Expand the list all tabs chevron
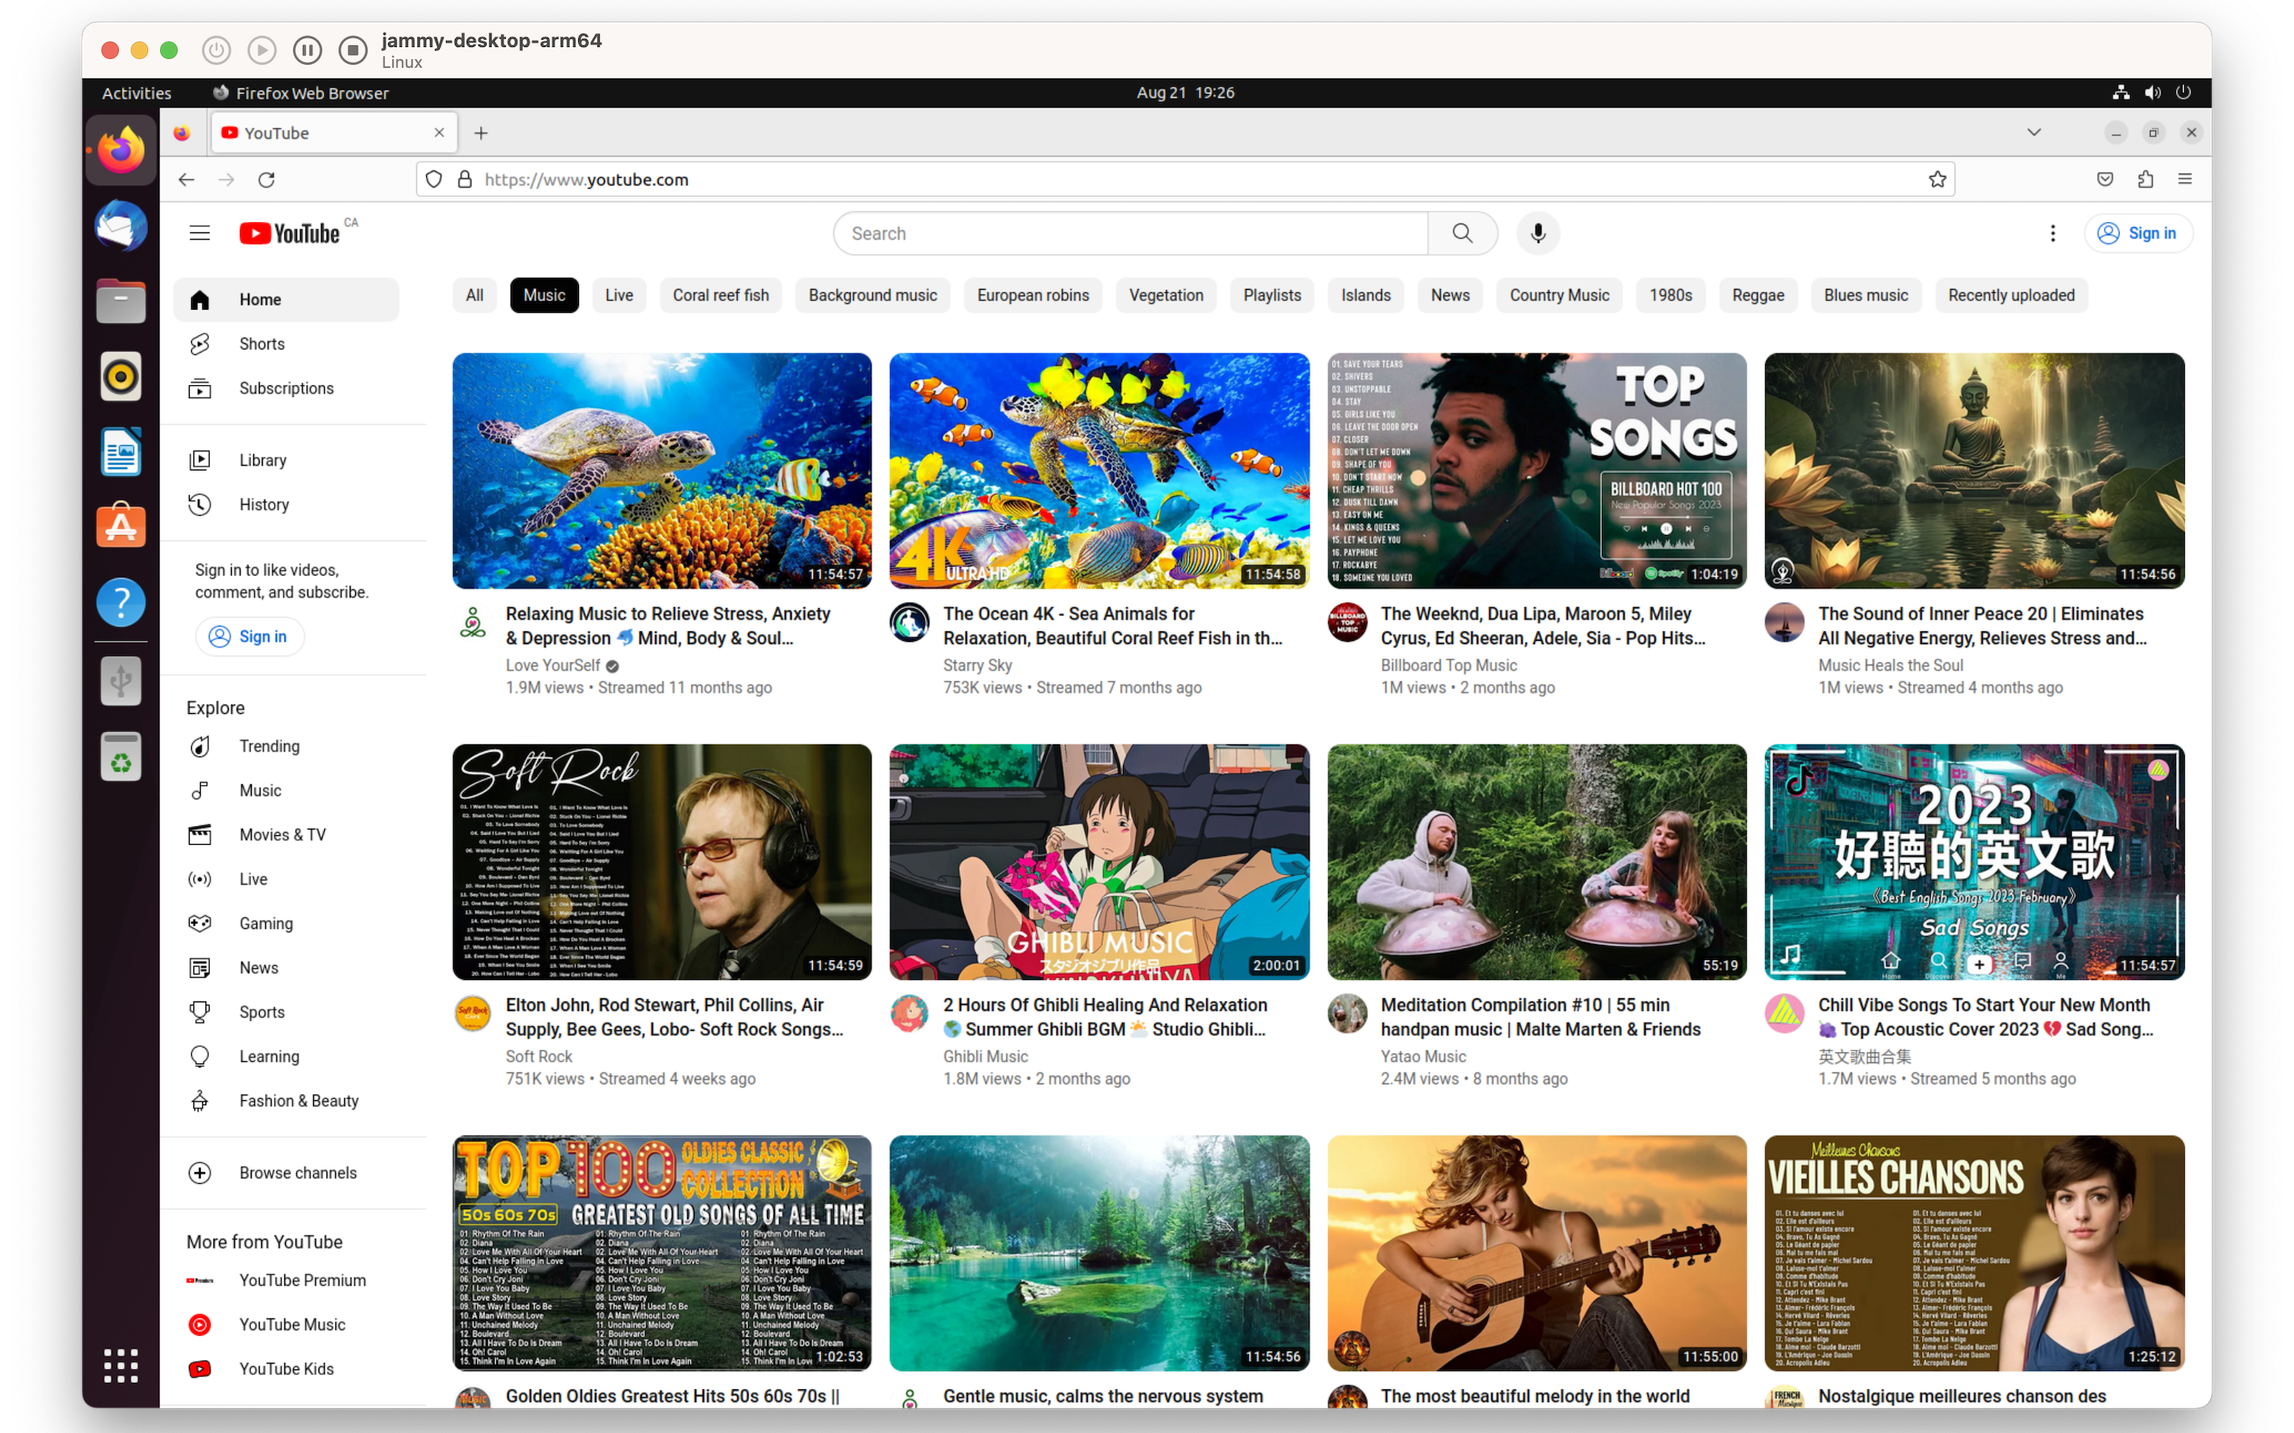Screen dimensions: 2294x1433 pos(2034,133)
